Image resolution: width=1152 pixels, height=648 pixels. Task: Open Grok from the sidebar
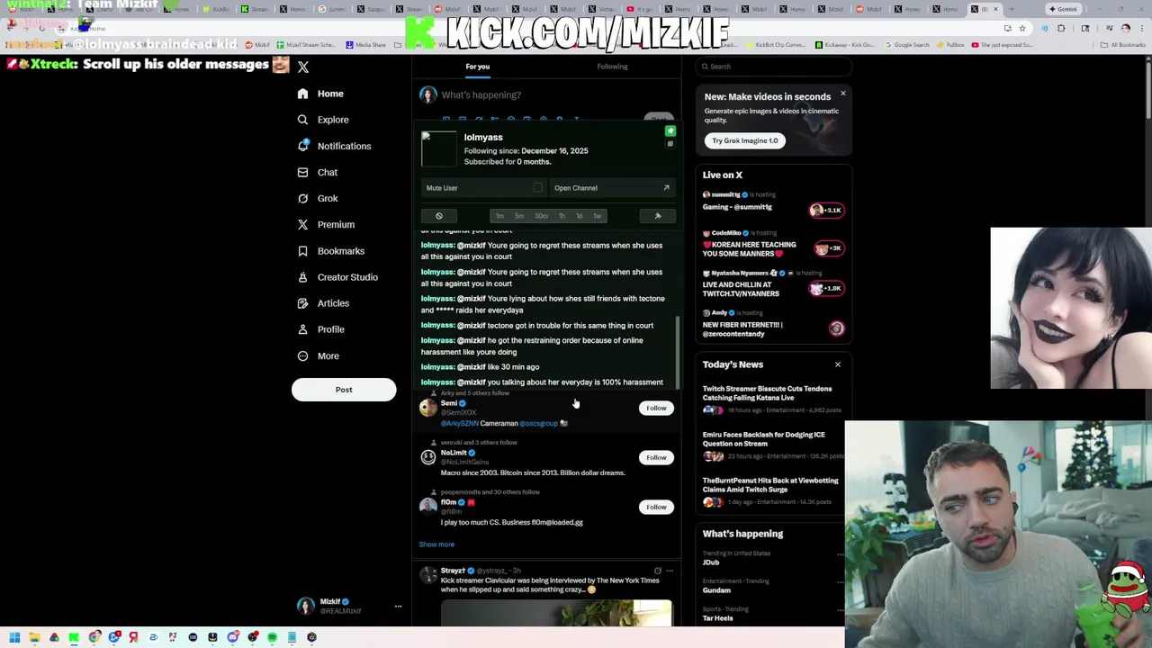pos(317,198)
